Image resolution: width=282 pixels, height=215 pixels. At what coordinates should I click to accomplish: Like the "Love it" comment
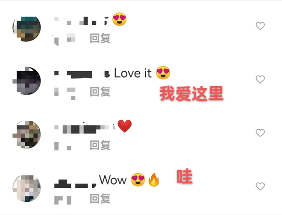260,79
